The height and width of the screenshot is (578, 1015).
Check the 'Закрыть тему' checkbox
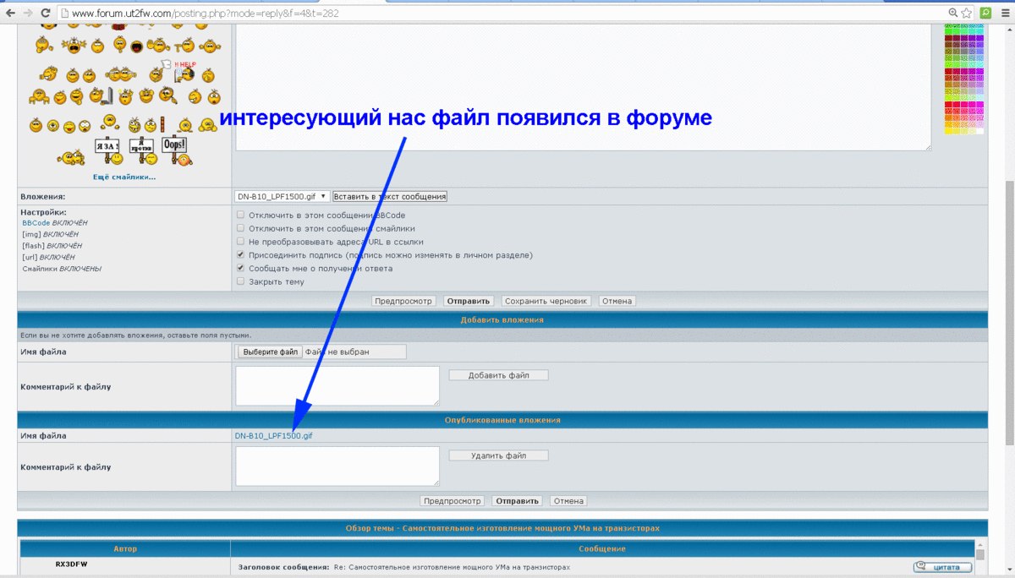tap(241, 281)
